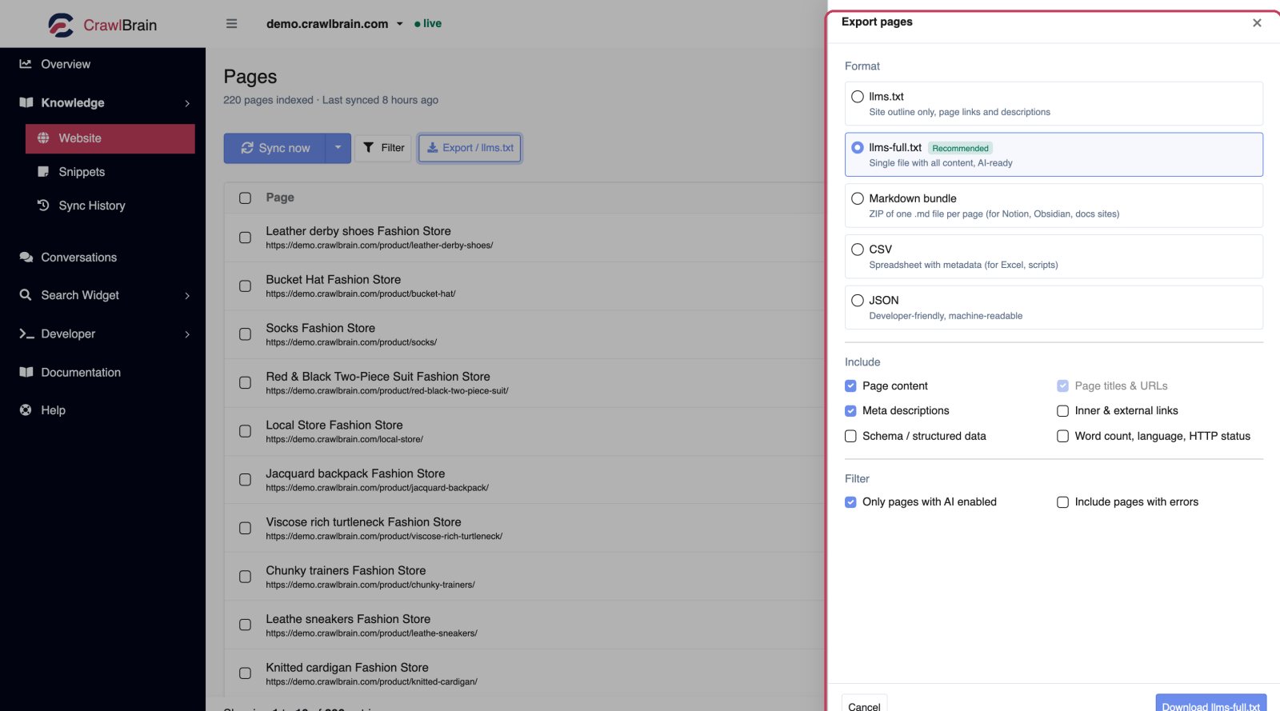
Task: Click the Bucket Hat Fashion Store title
Action: [x=333, y=279]
